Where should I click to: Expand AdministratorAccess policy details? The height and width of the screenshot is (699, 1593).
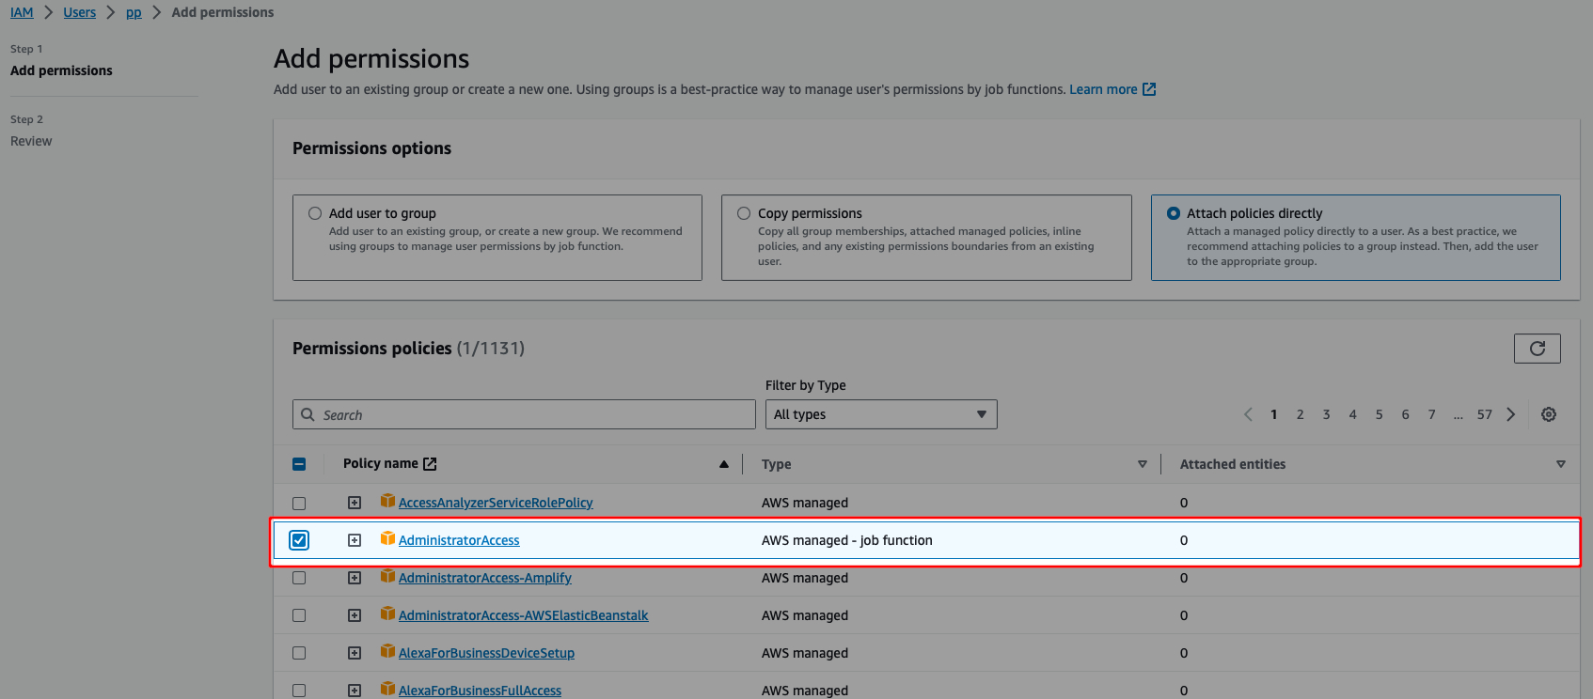[355, 540]
